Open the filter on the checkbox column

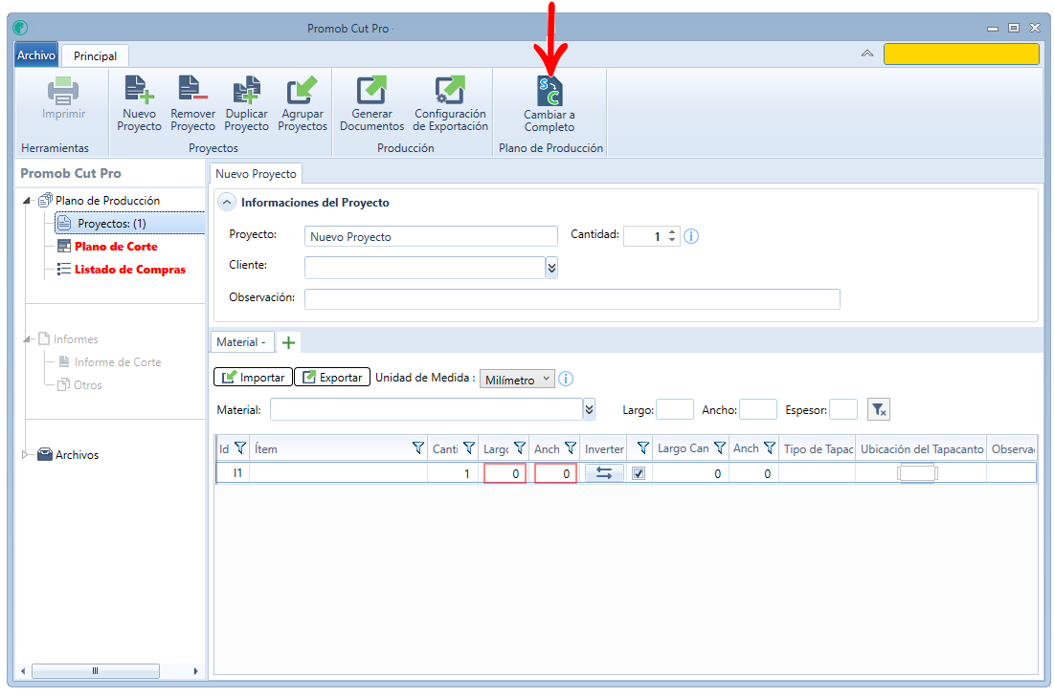click(x=643, y=447)
